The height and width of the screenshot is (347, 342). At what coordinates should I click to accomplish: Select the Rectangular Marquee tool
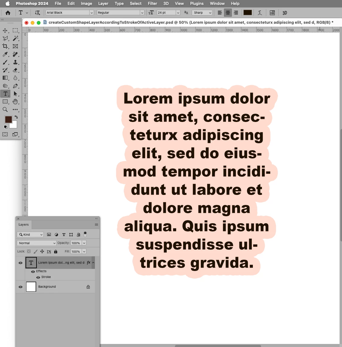[x=15, y=30]
